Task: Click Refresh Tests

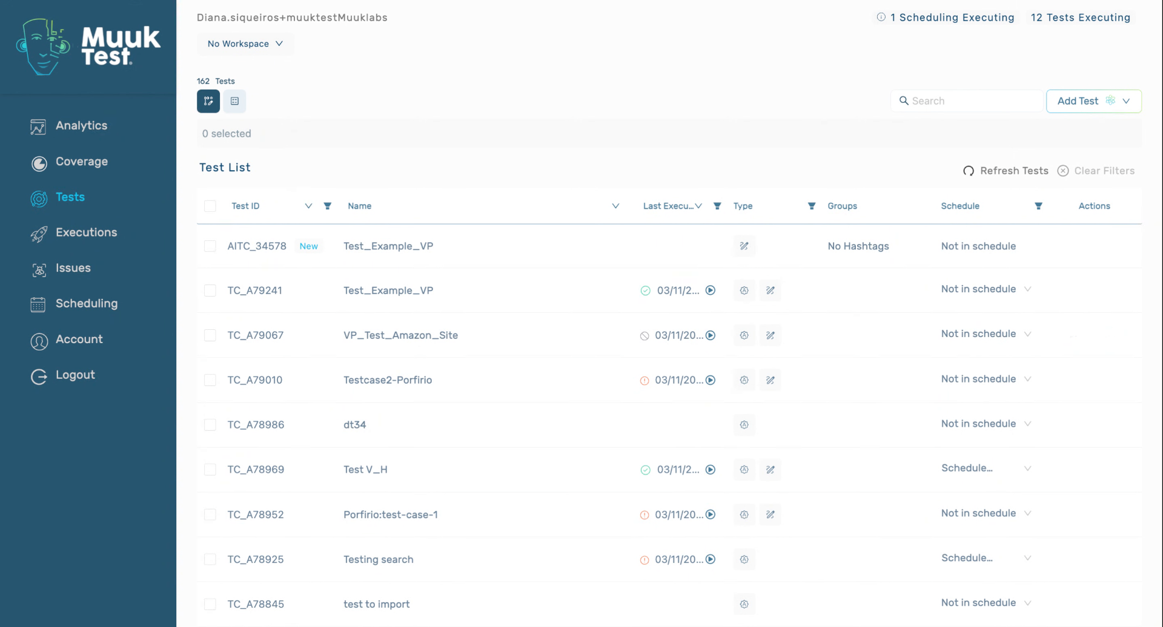Action: pyautogui.click(x=1006, y=171)
